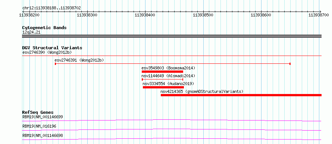Select the nsv3334554 (Audano2019) label

168,84
